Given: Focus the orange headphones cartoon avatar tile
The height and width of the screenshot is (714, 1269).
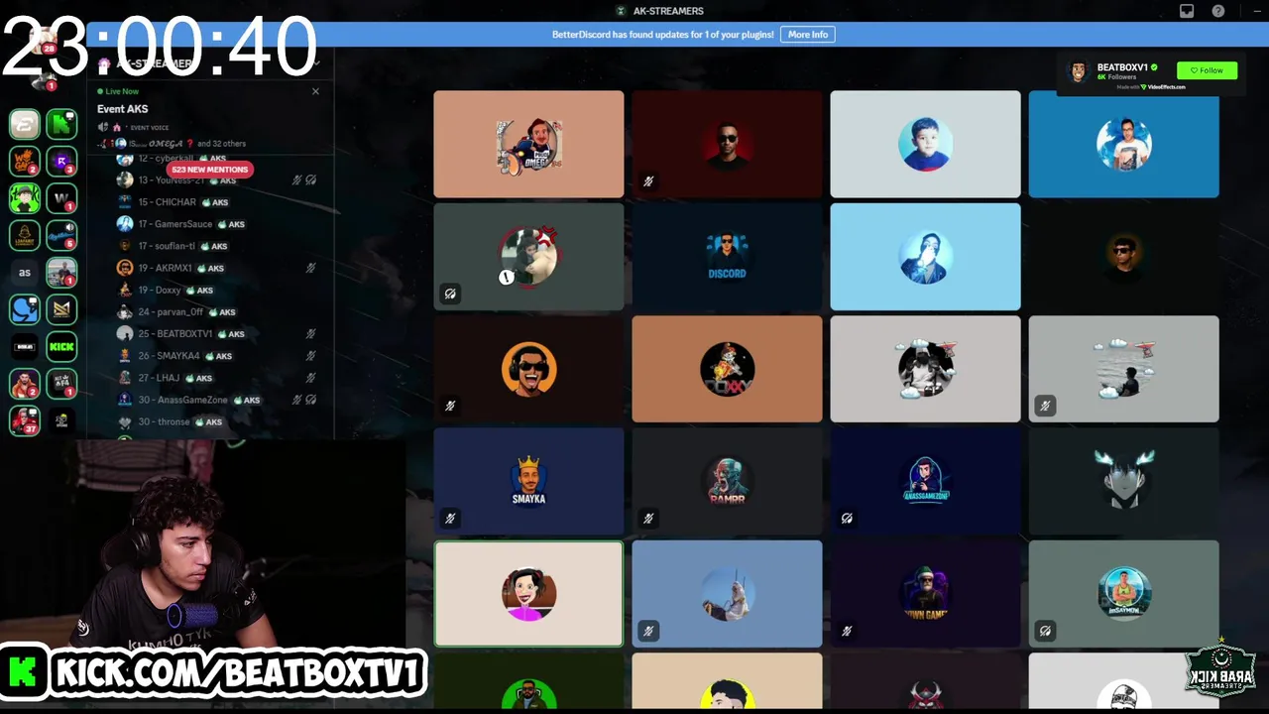Looking at the screenshot, I should pyautogui.click(x=528, y=369).
